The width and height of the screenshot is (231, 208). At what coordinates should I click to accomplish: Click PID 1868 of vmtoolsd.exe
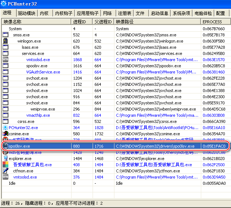click(77, 60)
